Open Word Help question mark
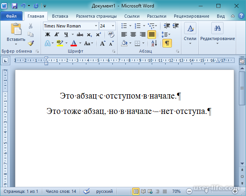This screenshot has width=246, height=196. 241,16
